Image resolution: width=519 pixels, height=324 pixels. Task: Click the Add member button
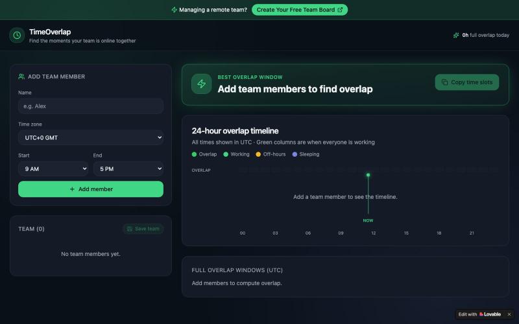91,189
